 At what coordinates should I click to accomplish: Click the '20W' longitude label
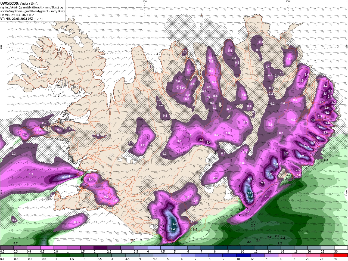[x=145, y=1]
